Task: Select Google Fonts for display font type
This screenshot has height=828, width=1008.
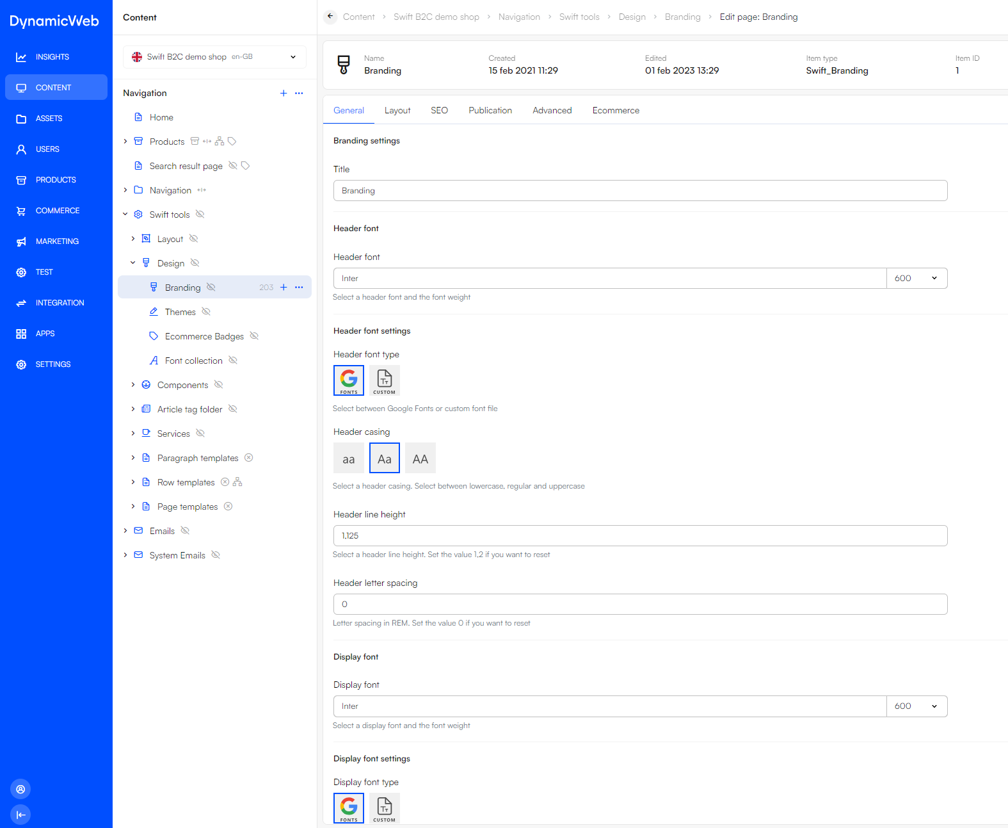Action: (x=349, y=808)
